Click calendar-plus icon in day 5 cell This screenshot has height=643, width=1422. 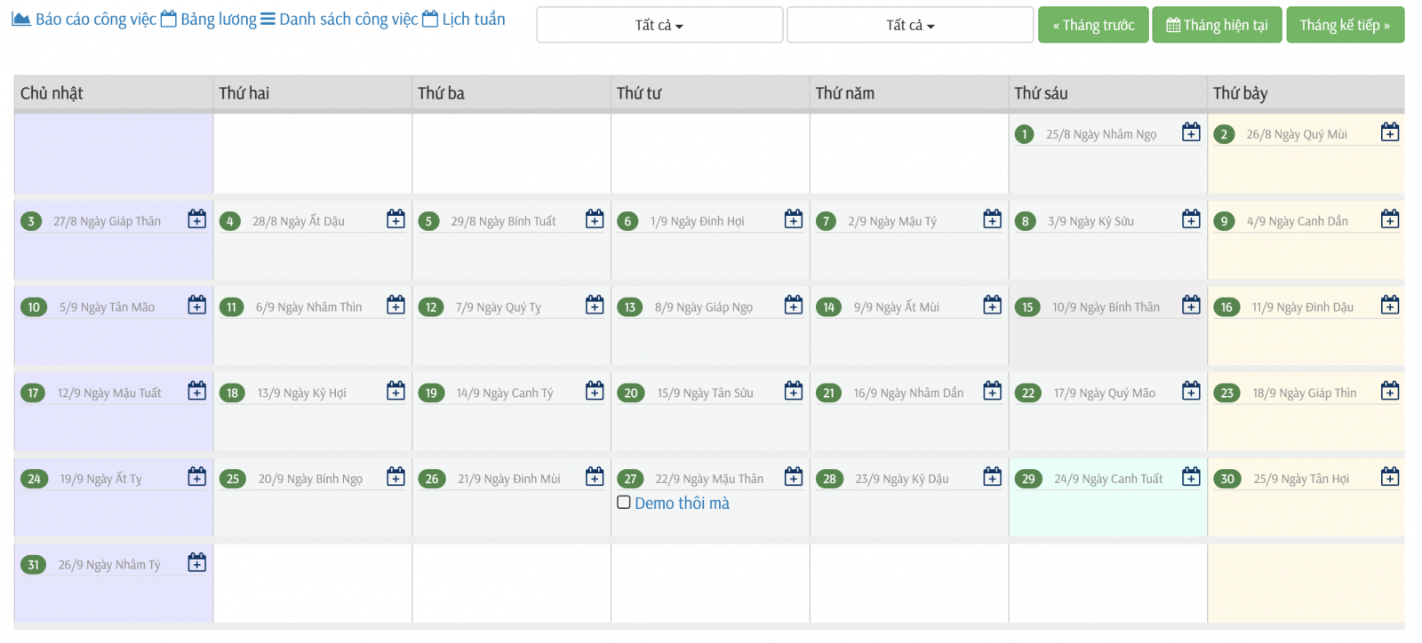(595, 218)
